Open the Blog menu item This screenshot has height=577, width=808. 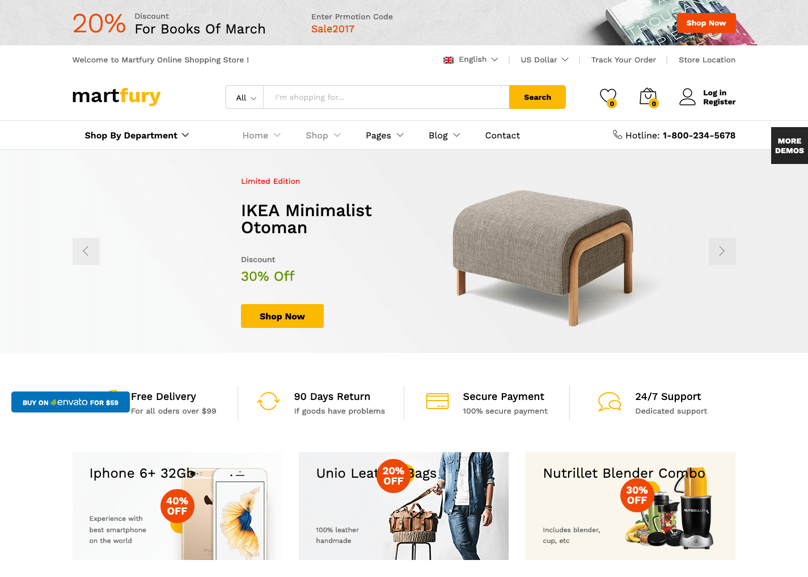(x=444, y=136)
